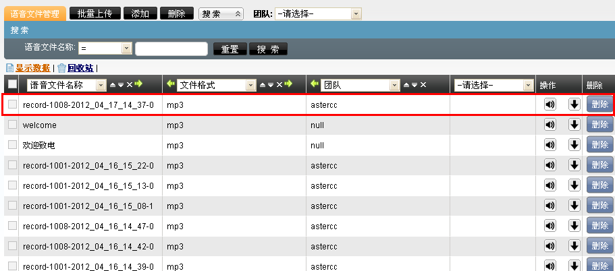Check the select-all checkbox in table header
This screenshot has height=271, width=615.
[13, 84]
